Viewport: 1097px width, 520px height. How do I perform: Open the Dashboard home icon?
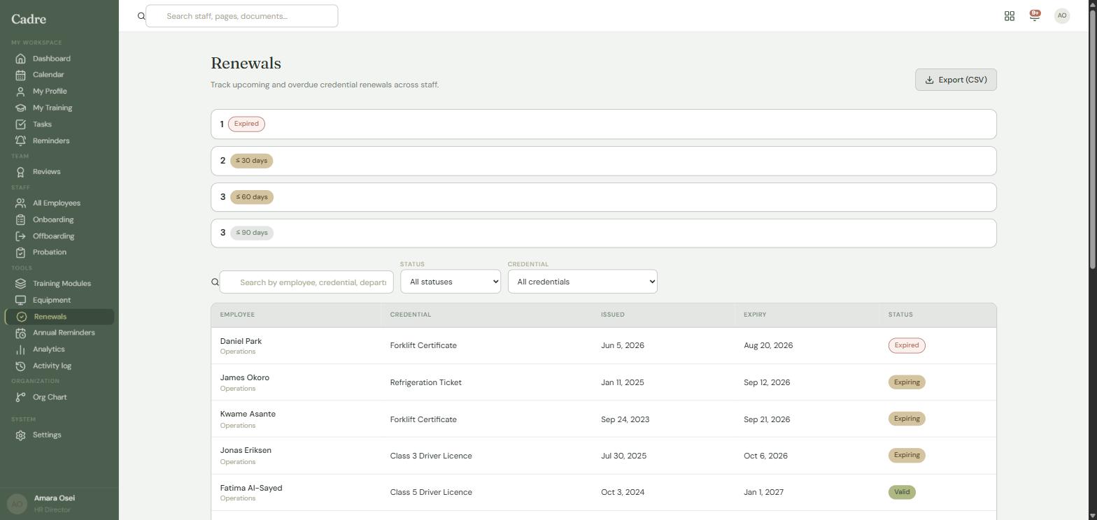click(x=20, y=59)
